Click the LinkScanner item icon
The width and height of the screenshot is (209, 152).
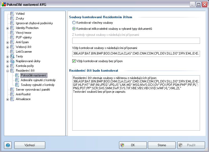[12, 52]
